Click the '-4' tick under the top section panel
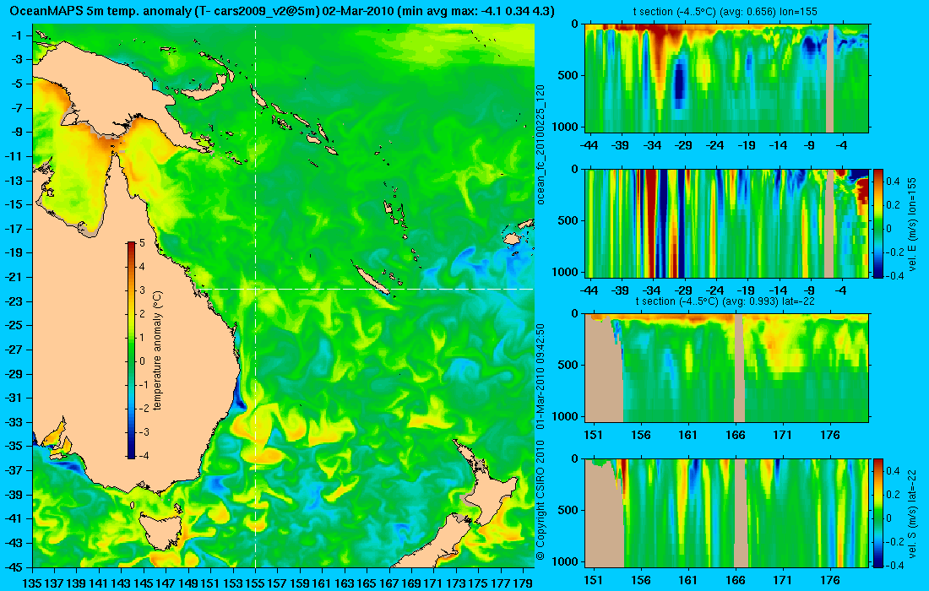 tap(841, 145)
